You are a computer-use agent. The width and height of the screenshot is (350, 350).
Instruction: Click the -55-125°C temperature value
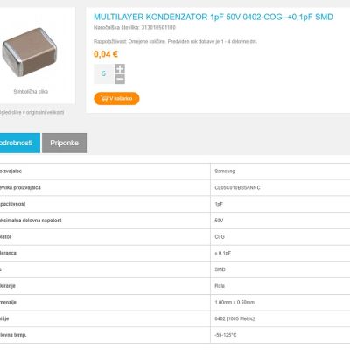(226, 335)
